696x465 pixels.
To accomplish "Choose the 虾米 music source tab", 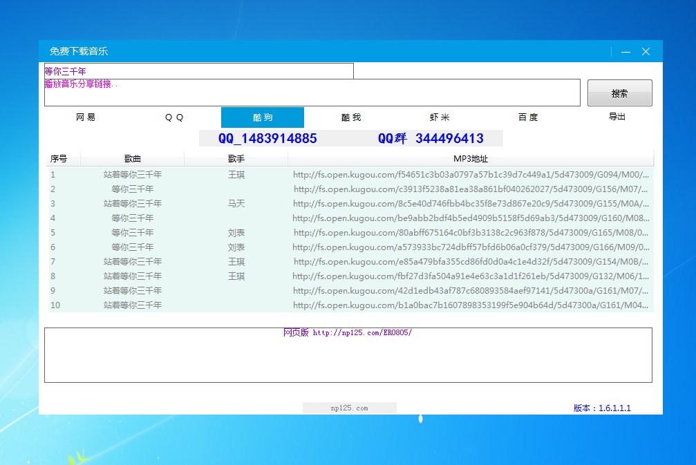I will tap(440, 117).
